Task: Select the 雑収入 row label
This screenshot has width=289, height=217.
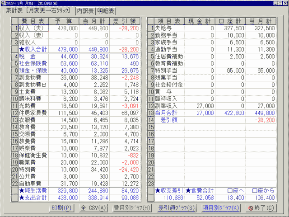Action: coord(33,42)
